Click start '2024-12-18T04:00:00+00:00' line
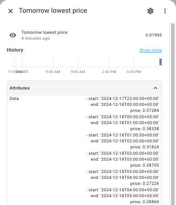This screenshot has height=205, width=176. (x=123, y=190)
